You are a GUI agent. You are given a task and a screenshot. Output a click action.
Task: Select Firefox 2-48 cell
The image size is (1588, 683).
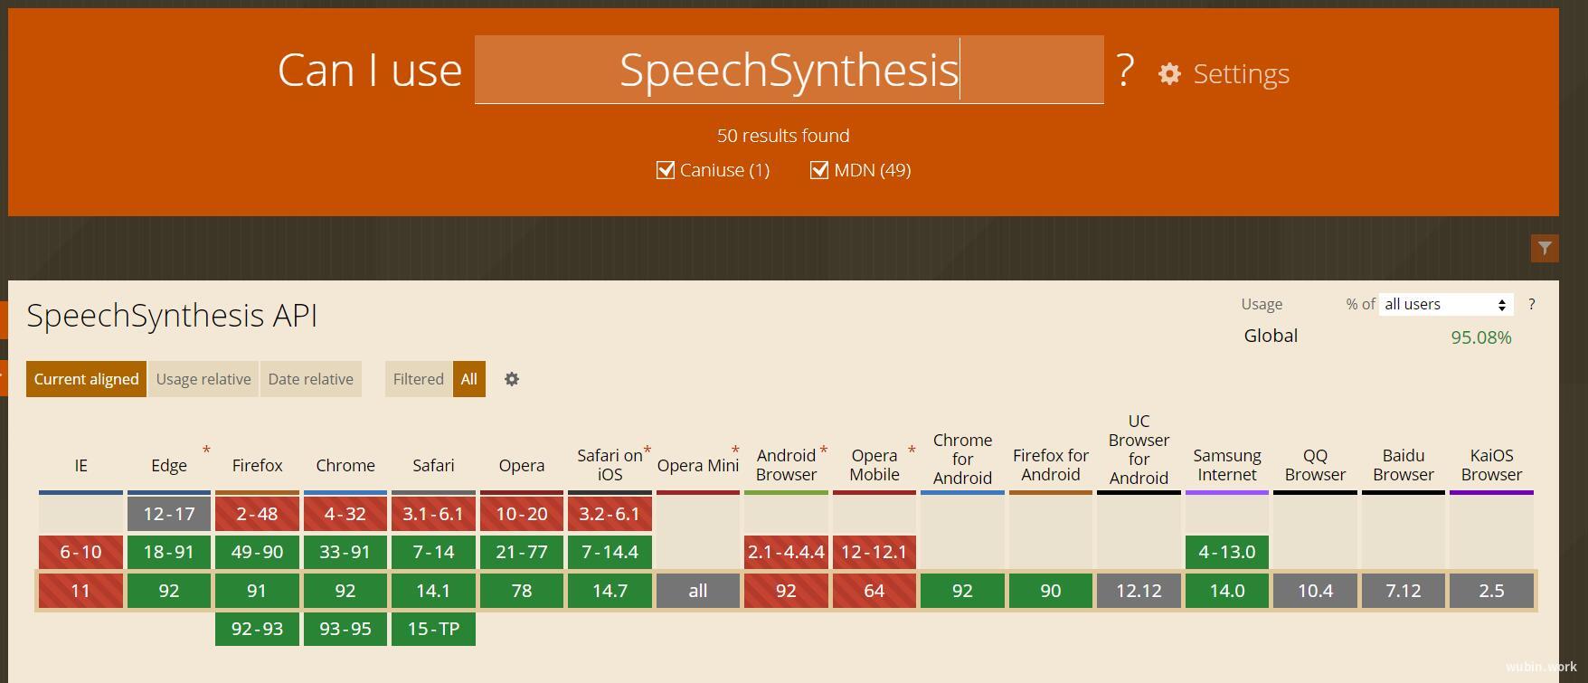pos(257,514)
